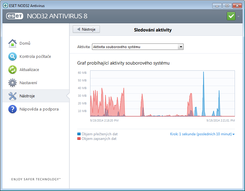Select Nástroje in the sidebar
This screenshot has width=245, height=191.
coord(36,96)
